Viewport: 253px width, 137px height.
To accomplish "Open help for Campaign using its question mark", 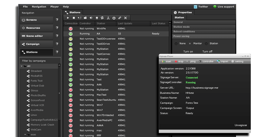I will [x=57, y=44].
